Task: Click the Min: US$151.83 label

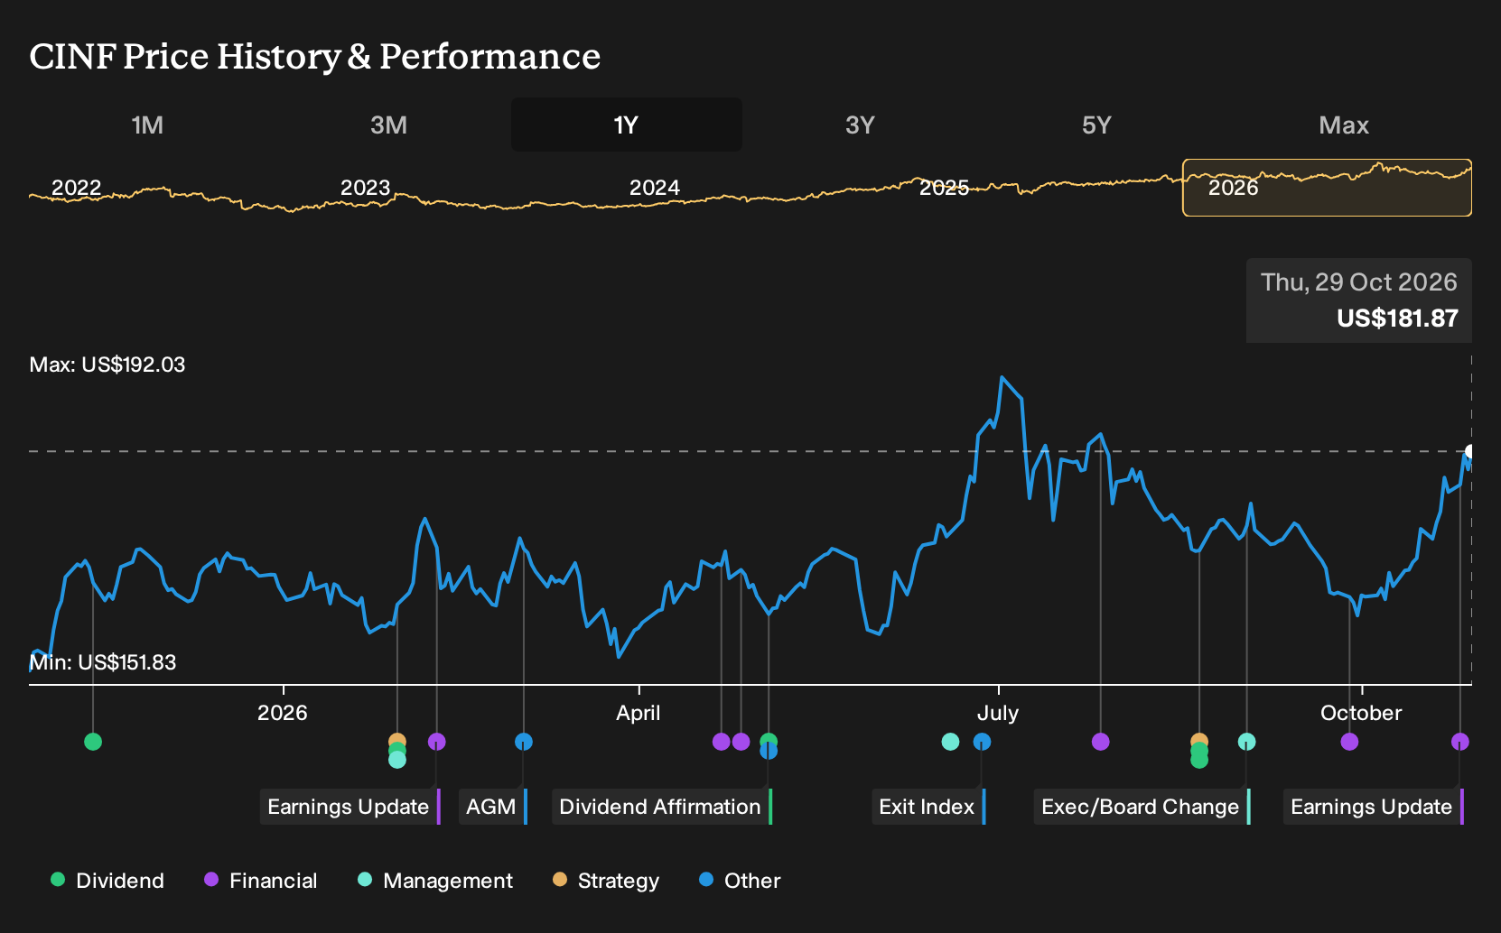Action: pyautogui.click(x=103, y=662)
